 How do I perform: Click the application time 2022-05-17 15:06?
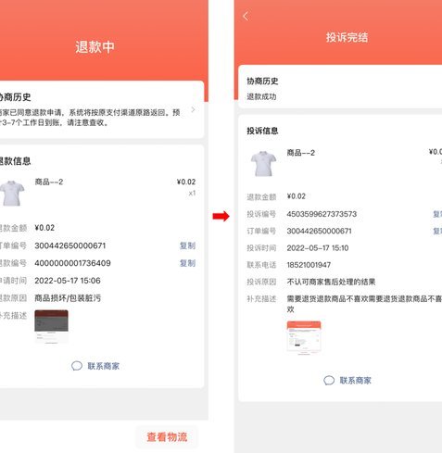point(68,281)
